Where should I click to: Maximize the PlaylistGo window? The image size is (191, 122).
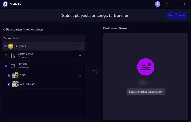179,4
